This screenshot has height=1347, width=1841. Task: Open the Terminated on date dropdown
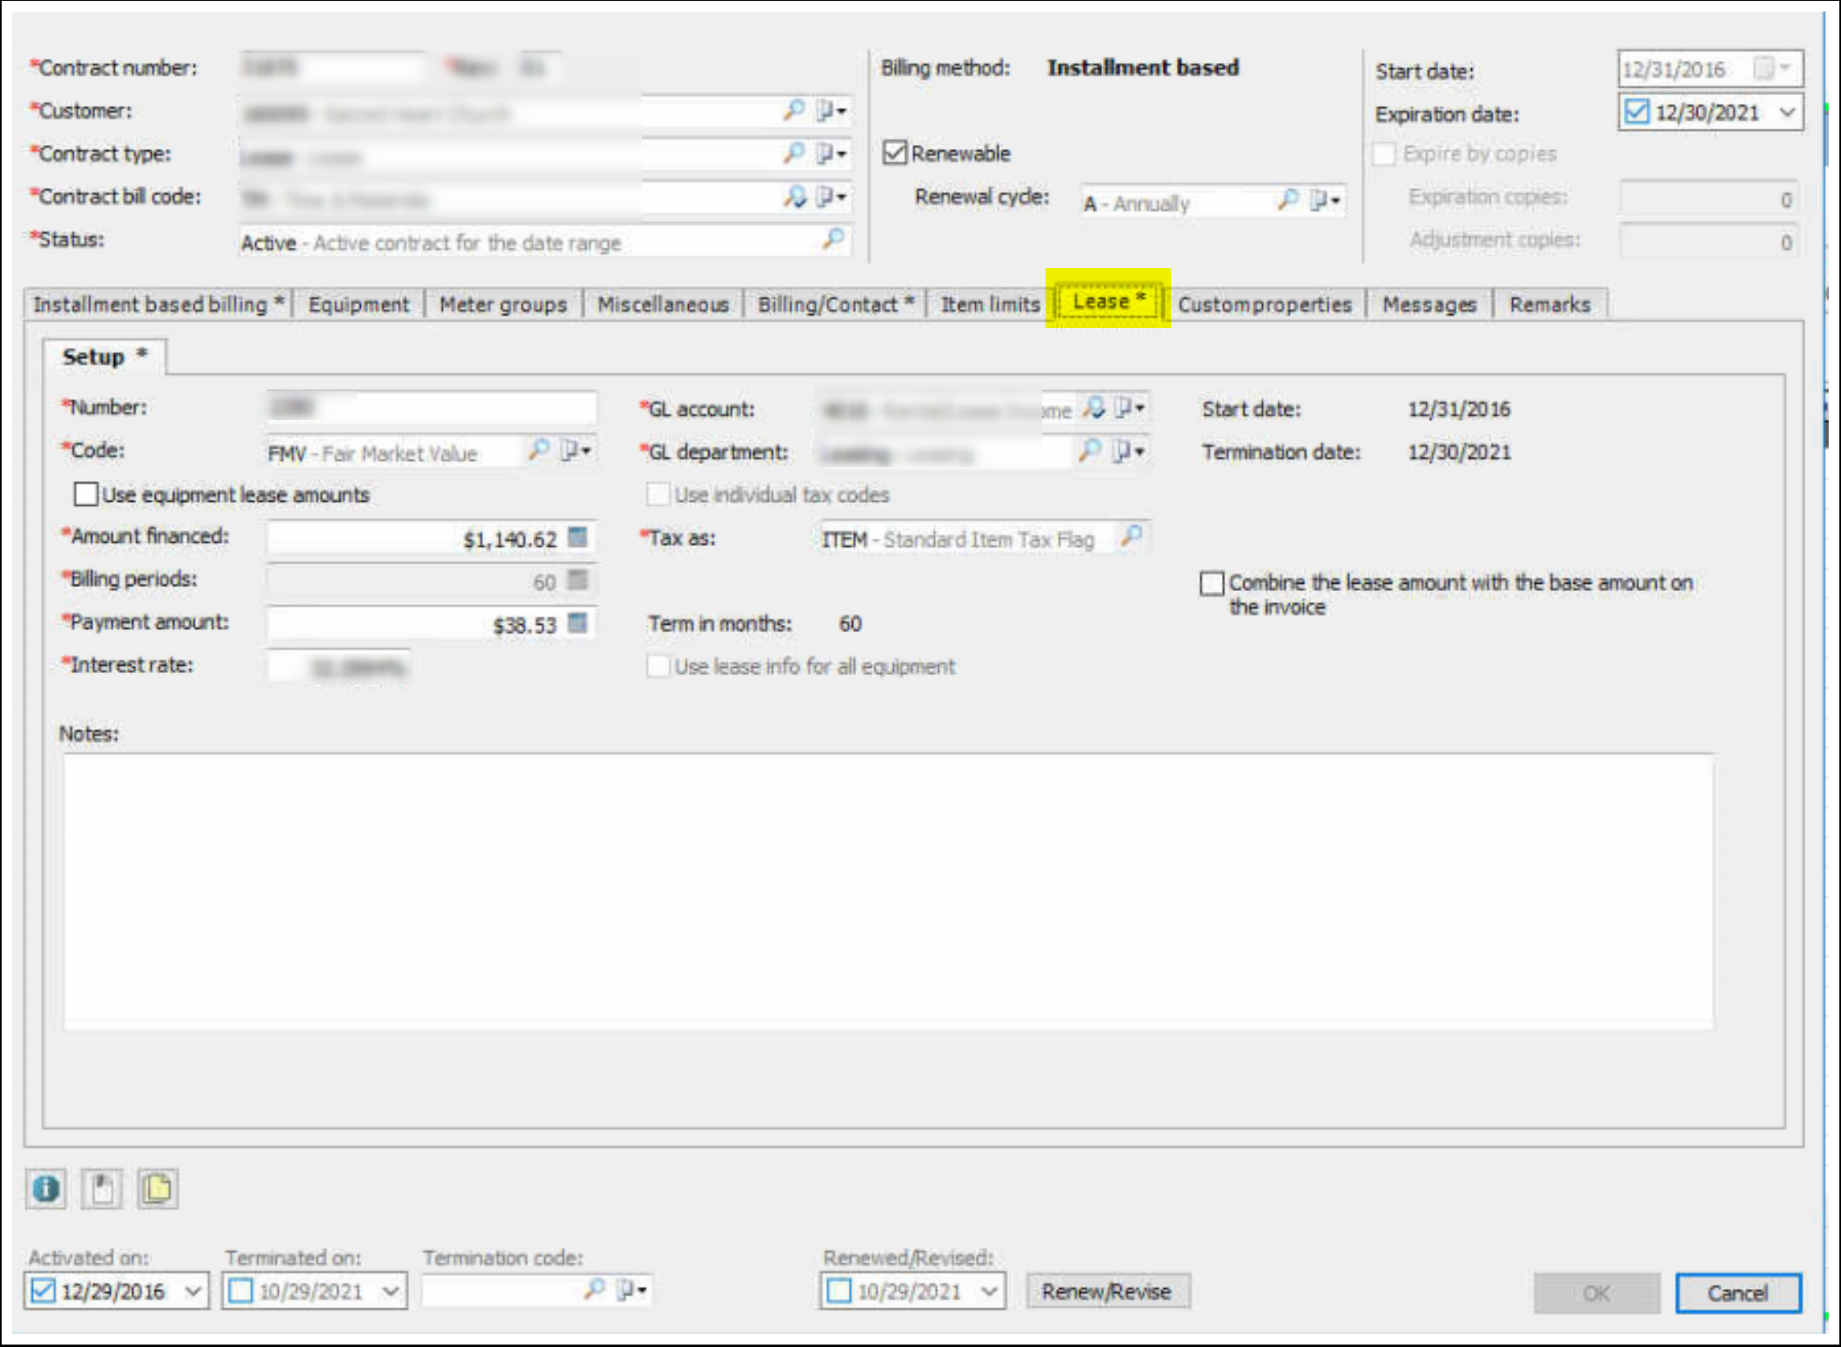click(x=391, y=1291)
